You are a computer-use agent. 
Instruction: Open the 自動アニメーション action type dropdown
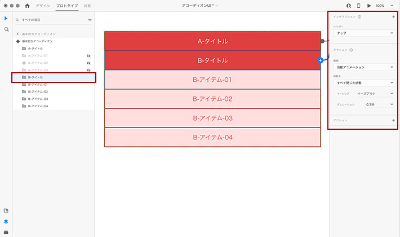pos(365,67)
